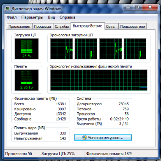
Task: Click the Выгружаемая value 330
Action: point(63,133)
